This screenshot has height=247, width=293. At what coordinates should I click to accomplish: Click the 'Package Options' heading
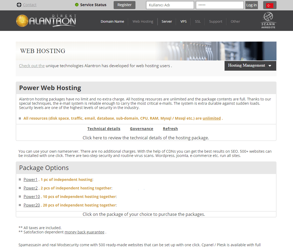click(44, 168)
